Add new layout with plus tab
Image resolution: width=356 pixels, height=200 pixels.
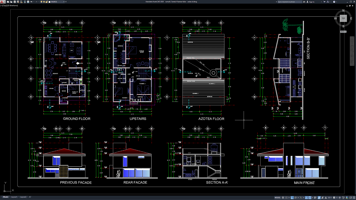pyautogui.click(x=30, y=197)
